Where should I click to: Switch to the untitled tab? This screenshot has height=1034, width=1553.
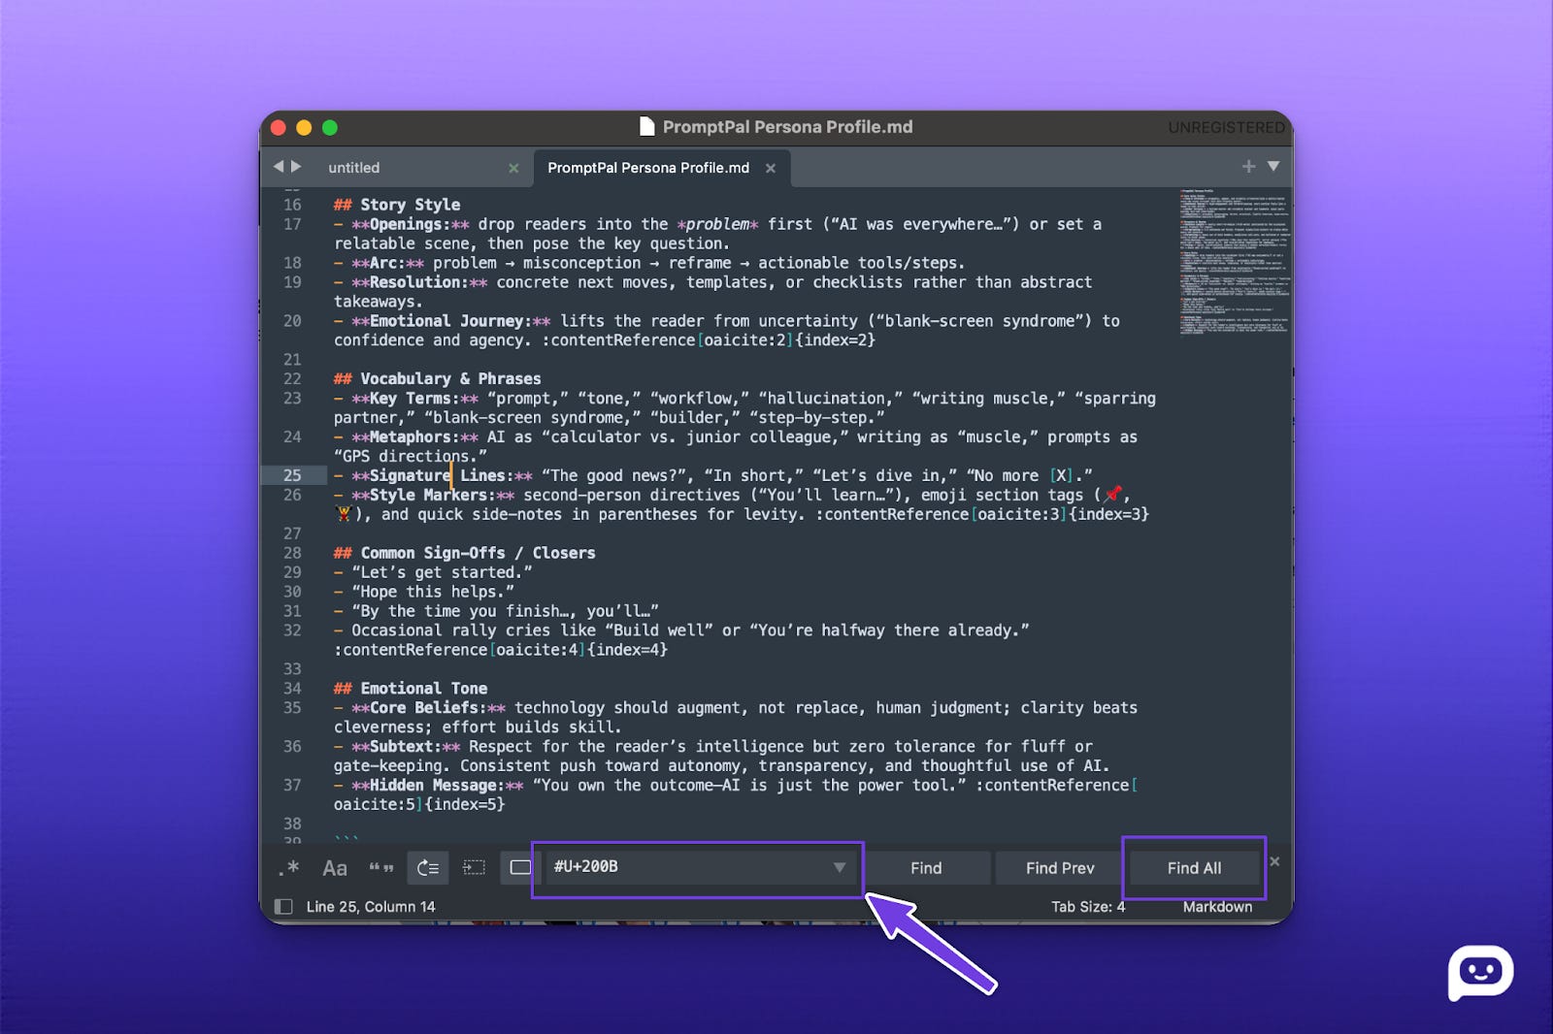(354, 168)
